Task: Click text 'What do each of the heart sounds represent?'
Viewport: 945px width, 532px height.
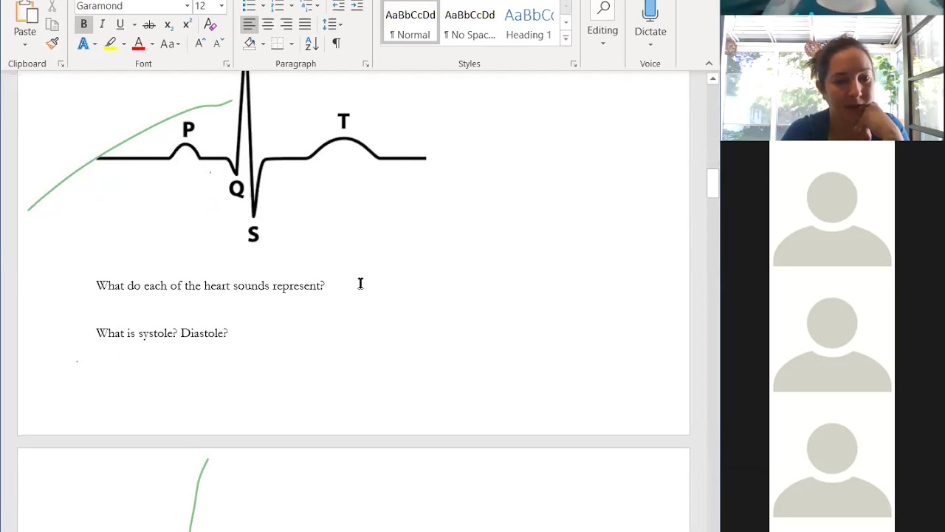Action: pyautogui.click(x=210, y=286)
